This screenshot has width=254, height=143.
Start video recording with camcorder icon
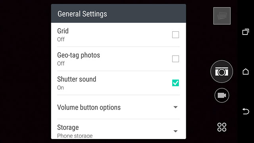pos(222,95)
